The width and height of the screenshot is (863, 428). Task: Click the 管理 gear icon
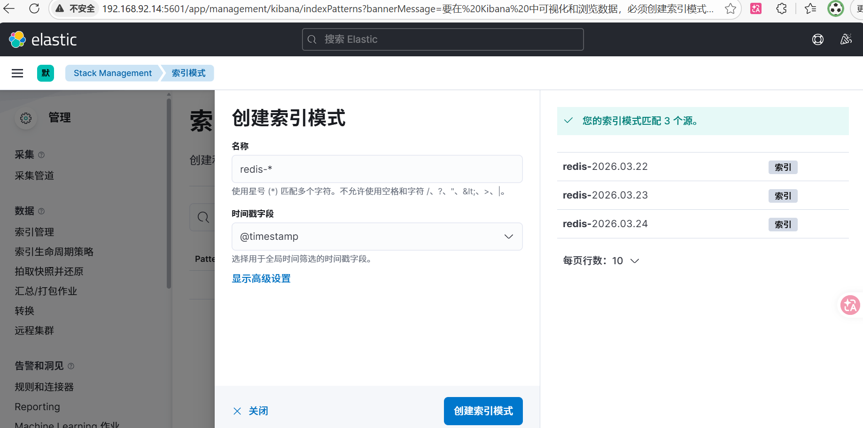point(26,118)
